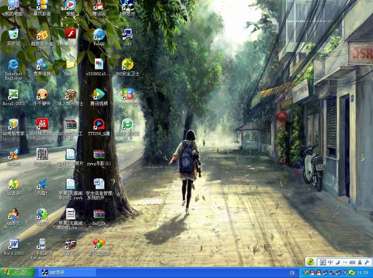Launch 地下城与勇士 game icon
The image size is (373, 278).
(70, 97)
